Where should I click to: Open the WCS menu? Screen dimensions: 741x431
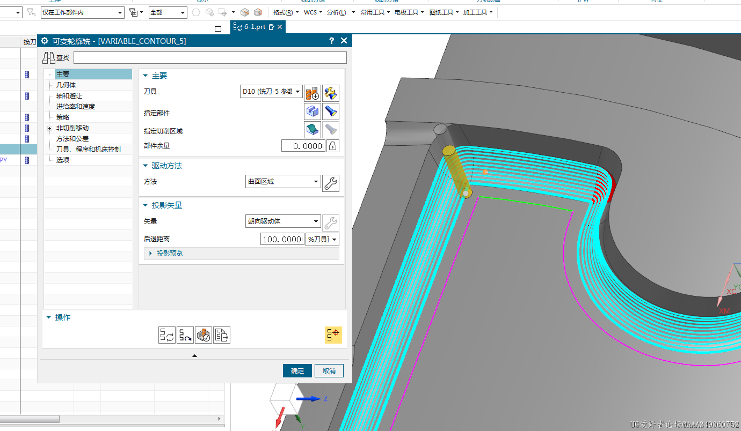[313, 12]
